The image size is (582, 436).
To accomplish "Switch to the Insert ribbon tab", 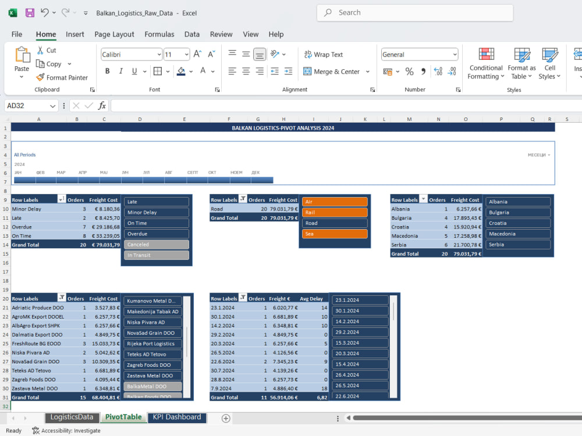I will pyautogui.click(x=75, y=34).
